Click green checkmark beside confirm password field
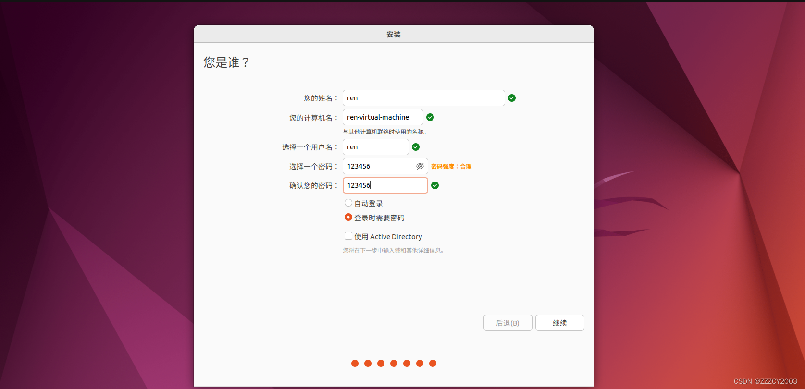The height and width of the screenshot is (389, 805). click(x=435, y=185)
